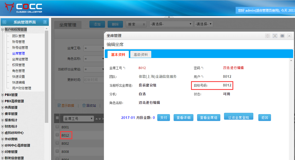Collapse the sidebar with the double-arrow icon
295x160 pixels.
click(4, 22)
